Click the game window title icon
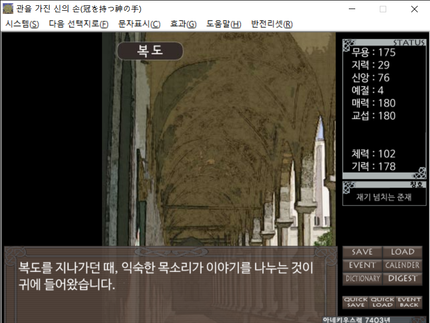Screen dimensions: 430x323 coord(7,9)
